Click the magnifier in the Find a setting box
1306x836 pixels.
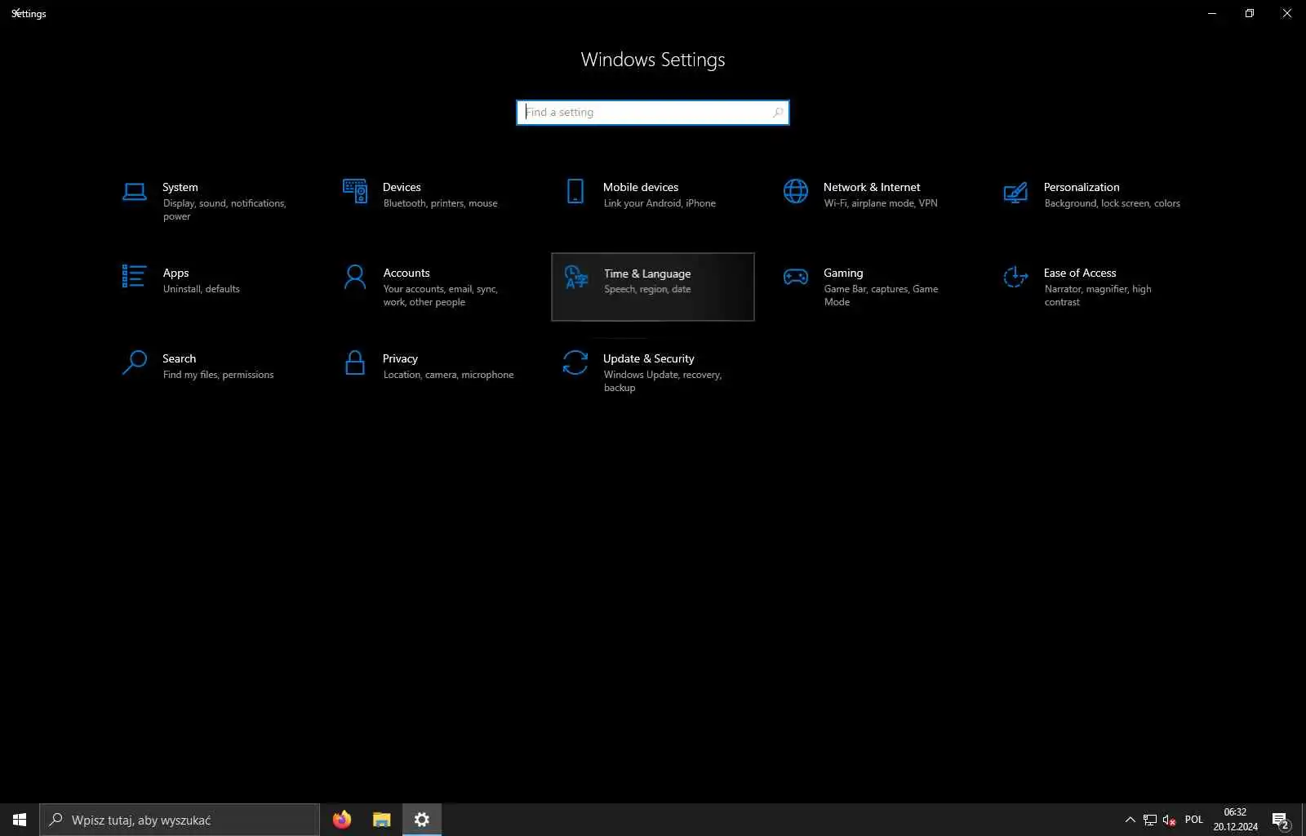pos(778,113)
